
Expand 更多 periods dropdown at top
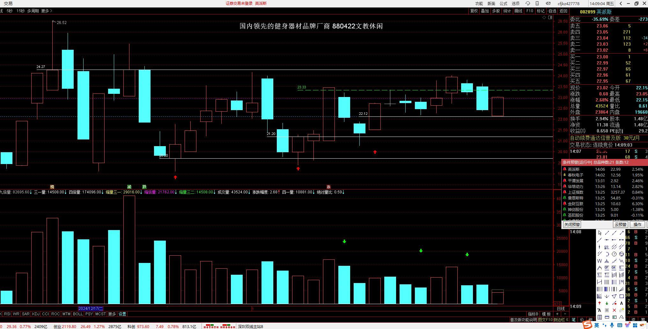(47, 11)
